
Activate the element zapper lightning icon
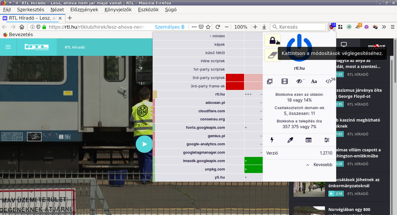pyautogui.click(x=272, y=140)
